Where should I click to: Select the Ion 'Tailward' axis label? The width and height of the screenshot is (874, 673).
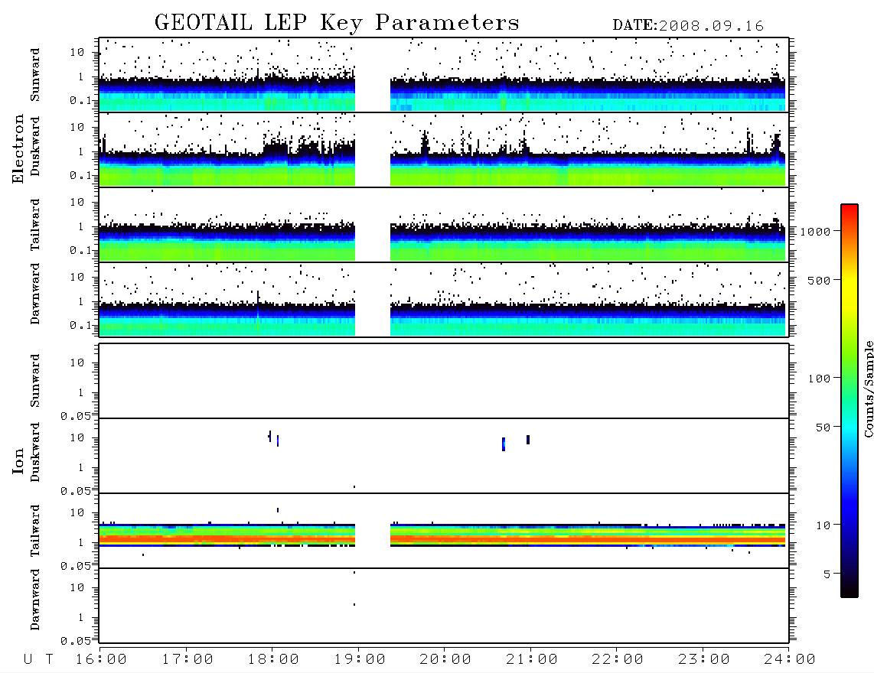(x=35, y=531)
